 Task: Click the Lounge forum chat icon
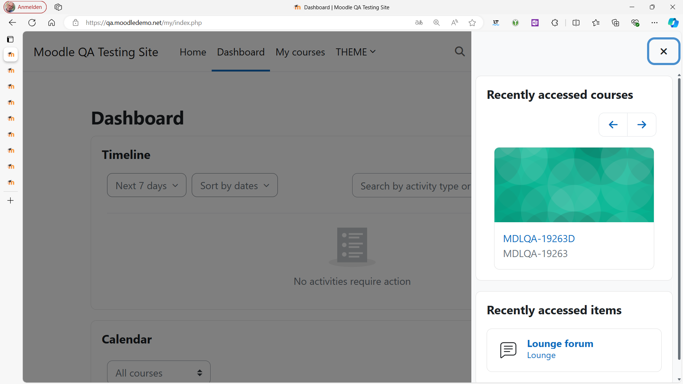[508, 350]
